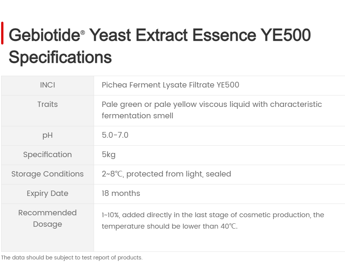Image resolution: width=345 pixels, height=264 pixels.
Task: Select the Specification label cell
Action: click(48, 155)
